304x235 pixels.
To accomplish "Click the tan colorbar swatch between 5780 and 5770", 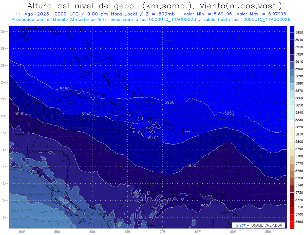I will click(292, 160).
